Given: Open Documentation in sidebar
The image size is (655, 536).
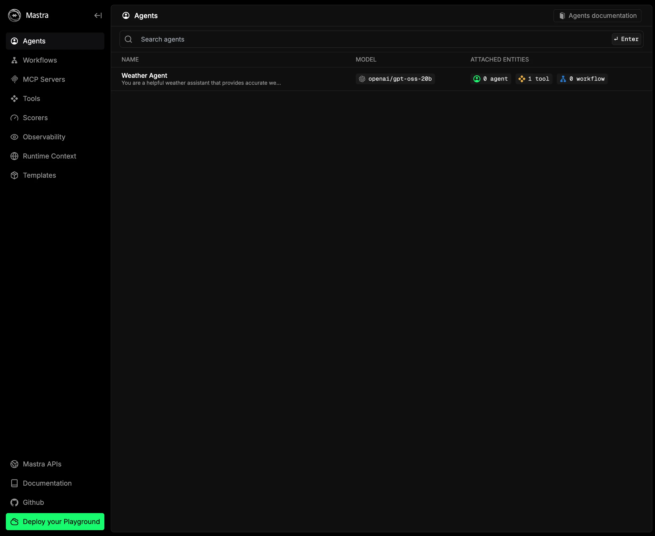Looking at the screenshot, I should (47, 483).
